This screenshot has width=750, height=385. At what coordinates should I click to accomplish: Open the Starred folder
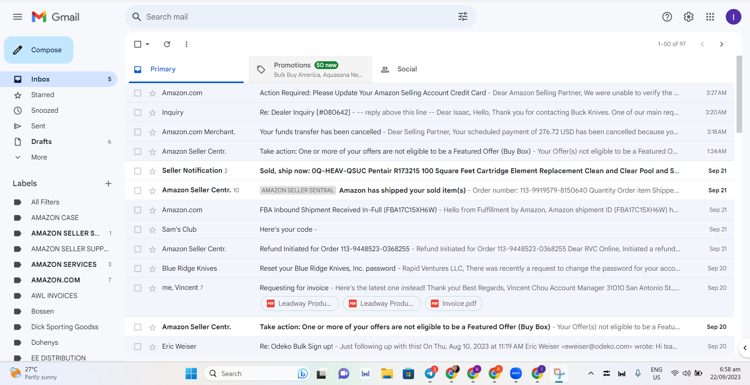click(x=59, y=95)
